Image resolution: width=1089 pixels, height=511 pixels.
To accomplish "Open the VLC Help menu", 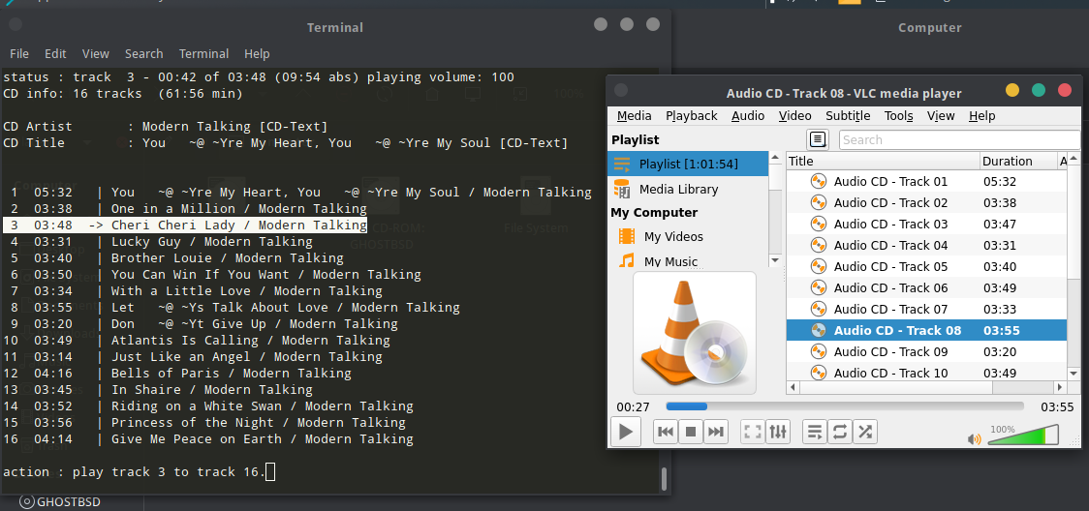I will click(x=981, y=116).
